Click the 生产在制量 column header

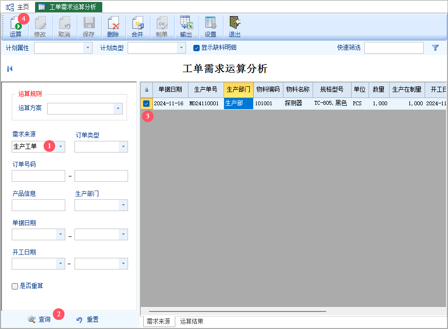pyautogui.click(x=407, y=90)
